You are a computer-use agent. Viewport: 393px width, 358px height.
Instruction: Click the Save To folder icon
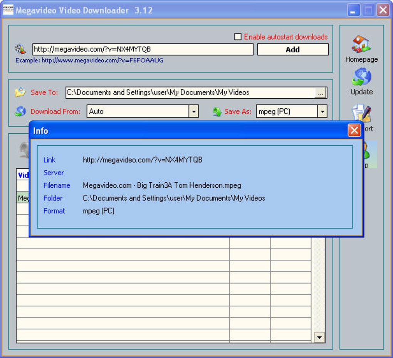point(20,92)
